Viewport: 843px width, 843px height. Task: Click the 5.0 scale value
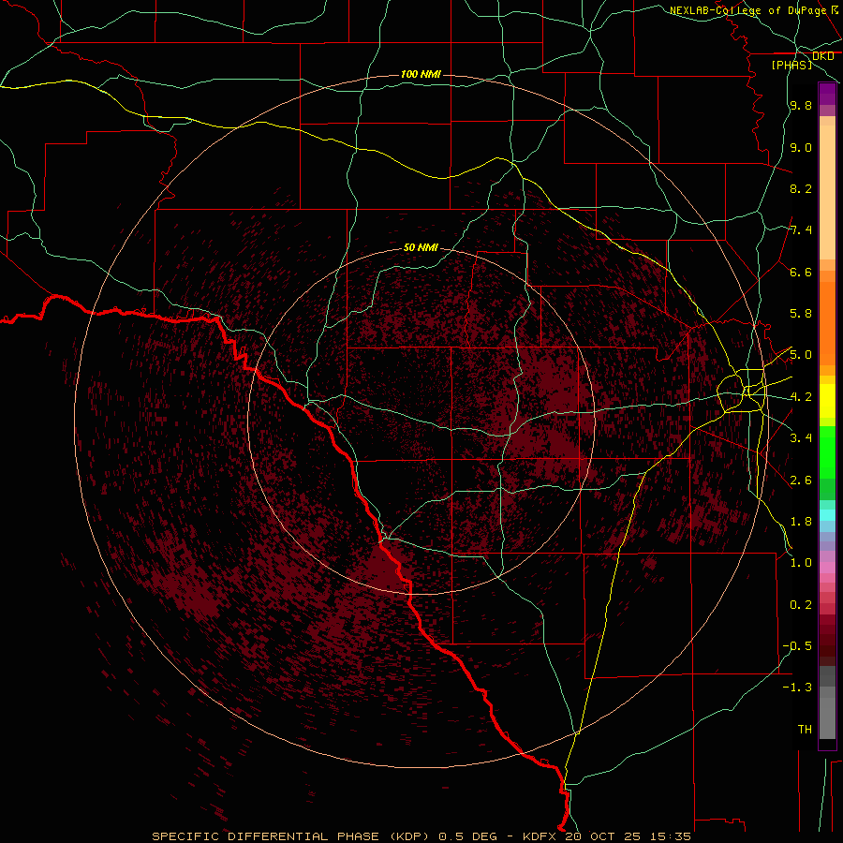point(801,355)
